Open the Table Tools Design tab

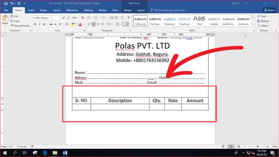point(128,10)
